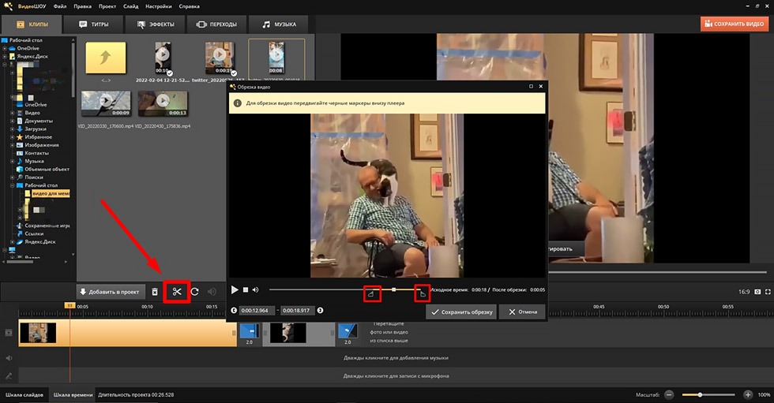Open the Эффекты tab
This screenshot has height=403, width=774.
[156, 24]
